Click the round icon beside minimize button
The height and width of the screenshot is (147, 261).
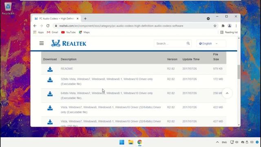(x=208, y=18)
